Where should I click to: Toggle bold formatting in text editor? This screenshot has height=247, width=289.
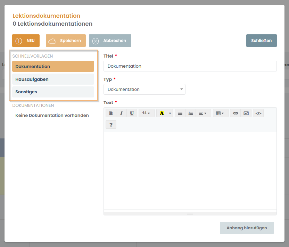(111, 113)
